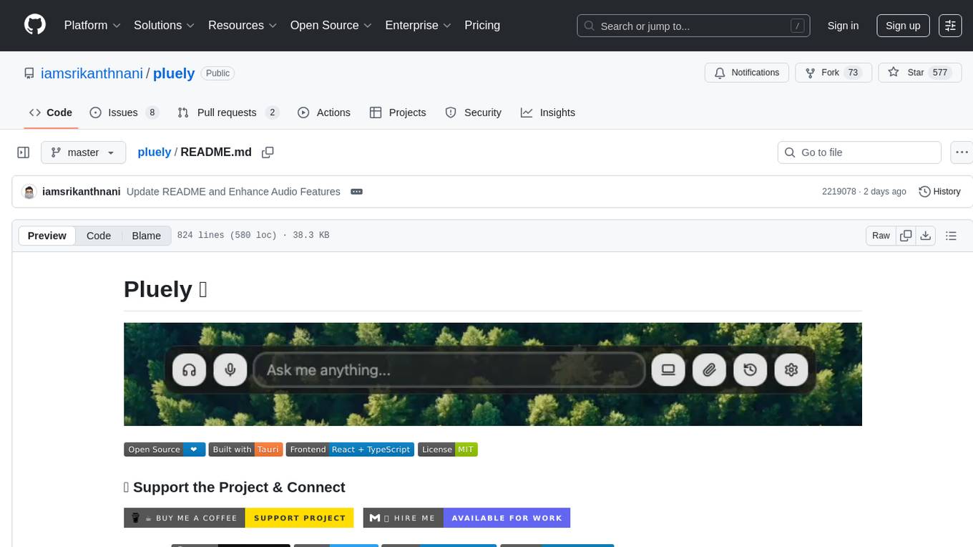
Task: Focus the Search or jump to field
Action: point(693,26)
